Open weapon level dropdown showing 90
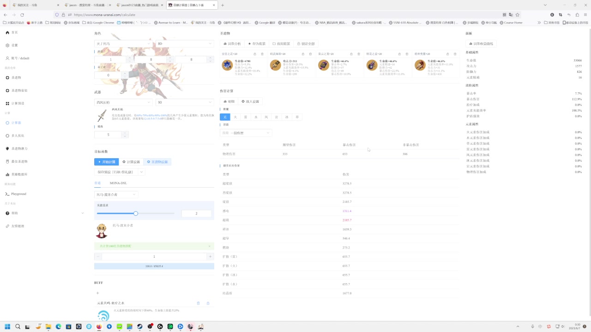Screen dimensions: 591x332 185,102
